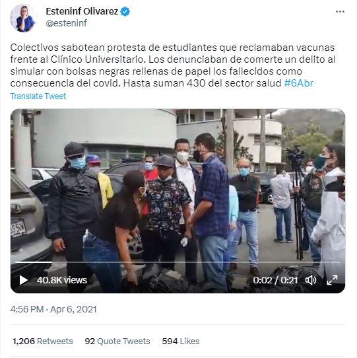Click the Esteninf Olivarez display name
This screenshot has width=357, height=358.
[82, 11]
